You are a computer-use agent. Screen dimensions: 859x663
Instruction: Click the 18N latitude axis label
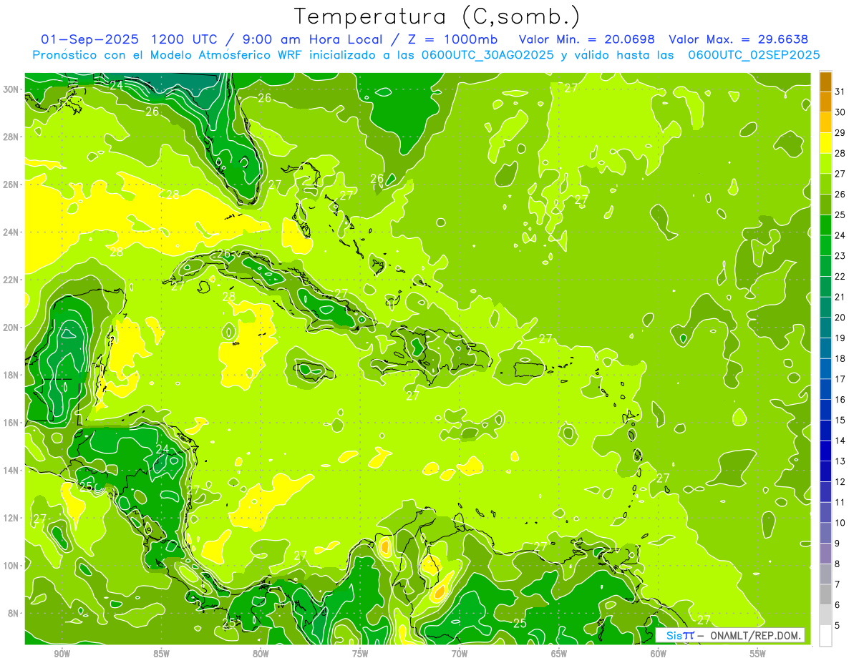[x=11, y=375]
